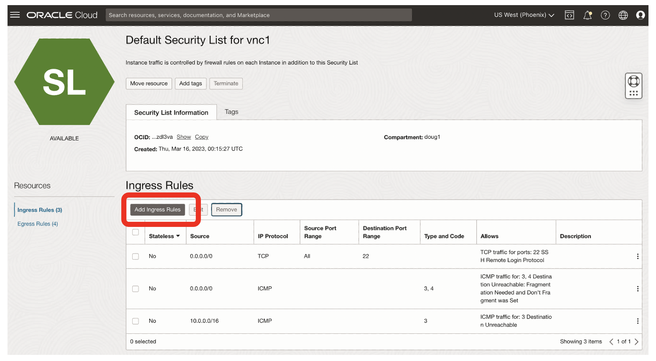Open the actions menu for the TCP rule
The image size is (656, 361).
[638, 256]
